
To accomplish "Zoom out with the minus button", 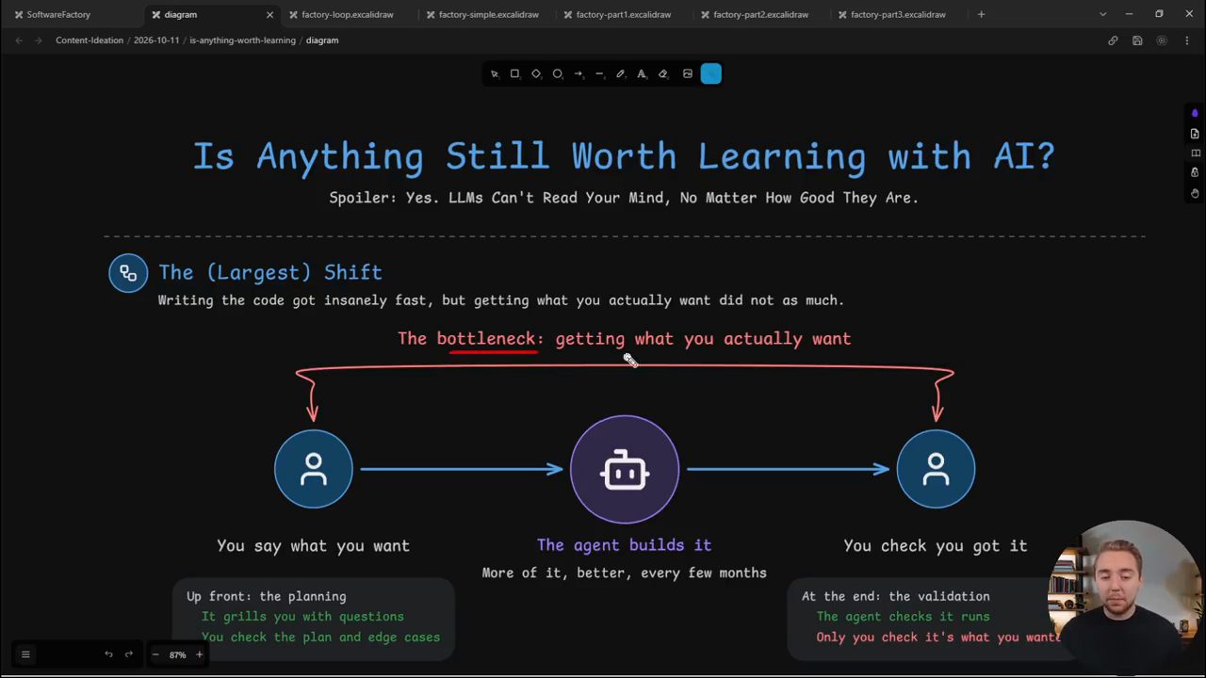I will point(155,654).
